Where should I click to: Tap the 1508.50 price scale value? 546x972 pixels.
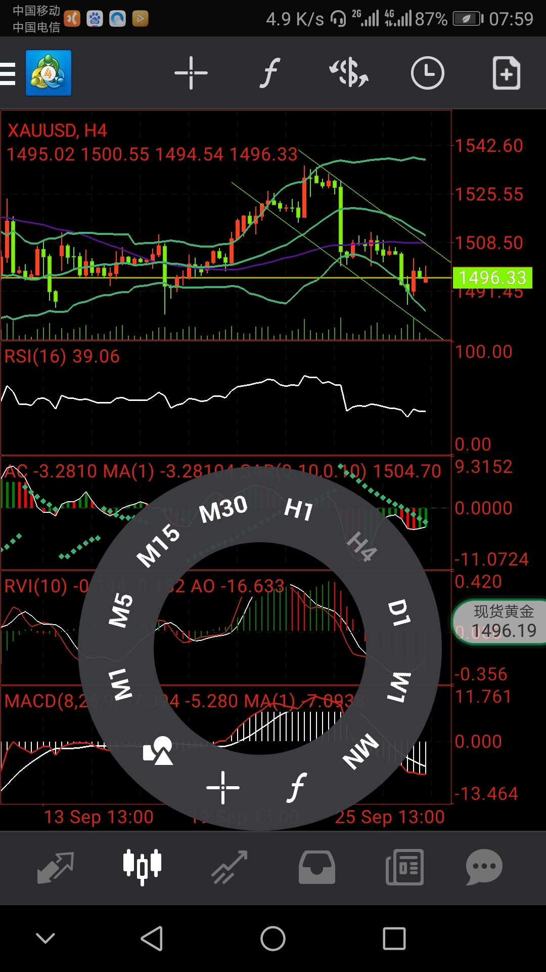tap(489, 243)
